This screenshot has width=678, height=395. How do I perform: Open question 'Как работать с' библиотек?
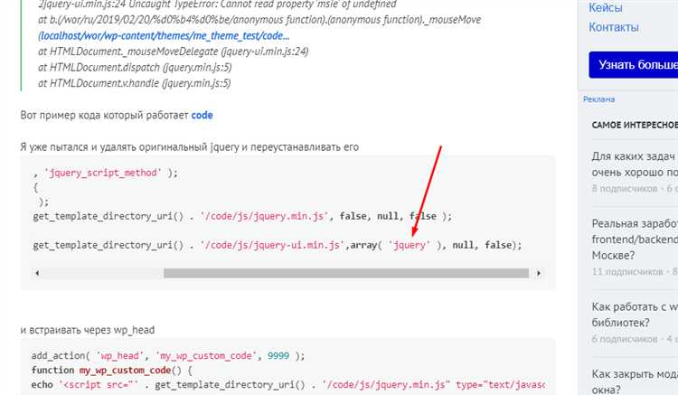click(635, 315)
